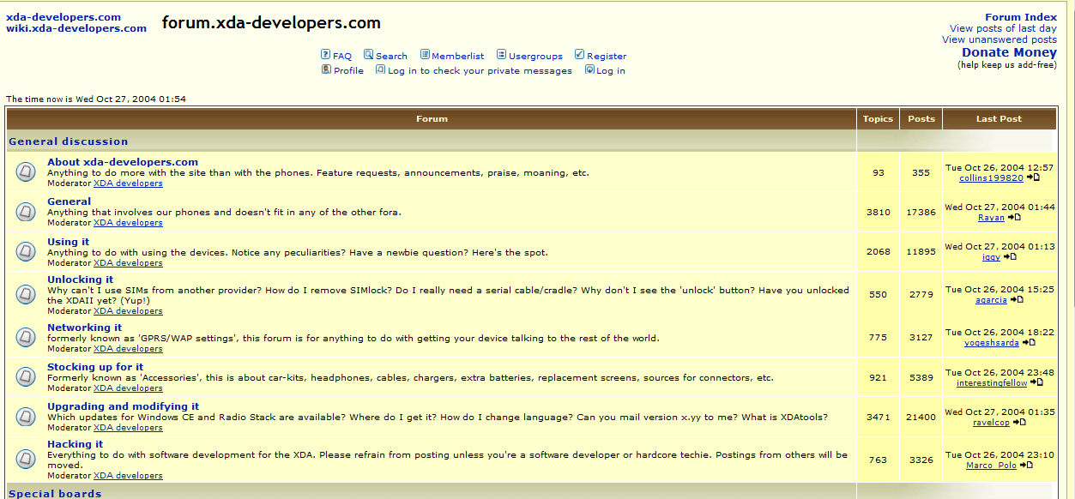View user interestingfellow profile
Image resolution: width=1075 pixels, height=499 pixels.
[x=992, y=383]
